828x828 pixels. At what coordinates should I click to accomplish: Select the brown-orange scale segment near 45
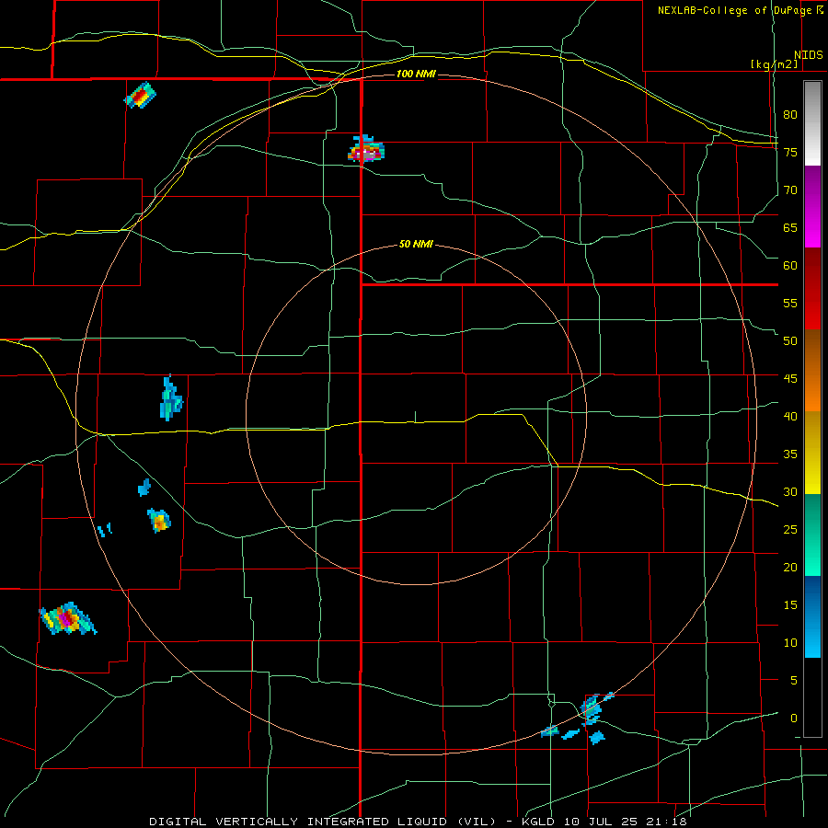[x=812, y=371]
